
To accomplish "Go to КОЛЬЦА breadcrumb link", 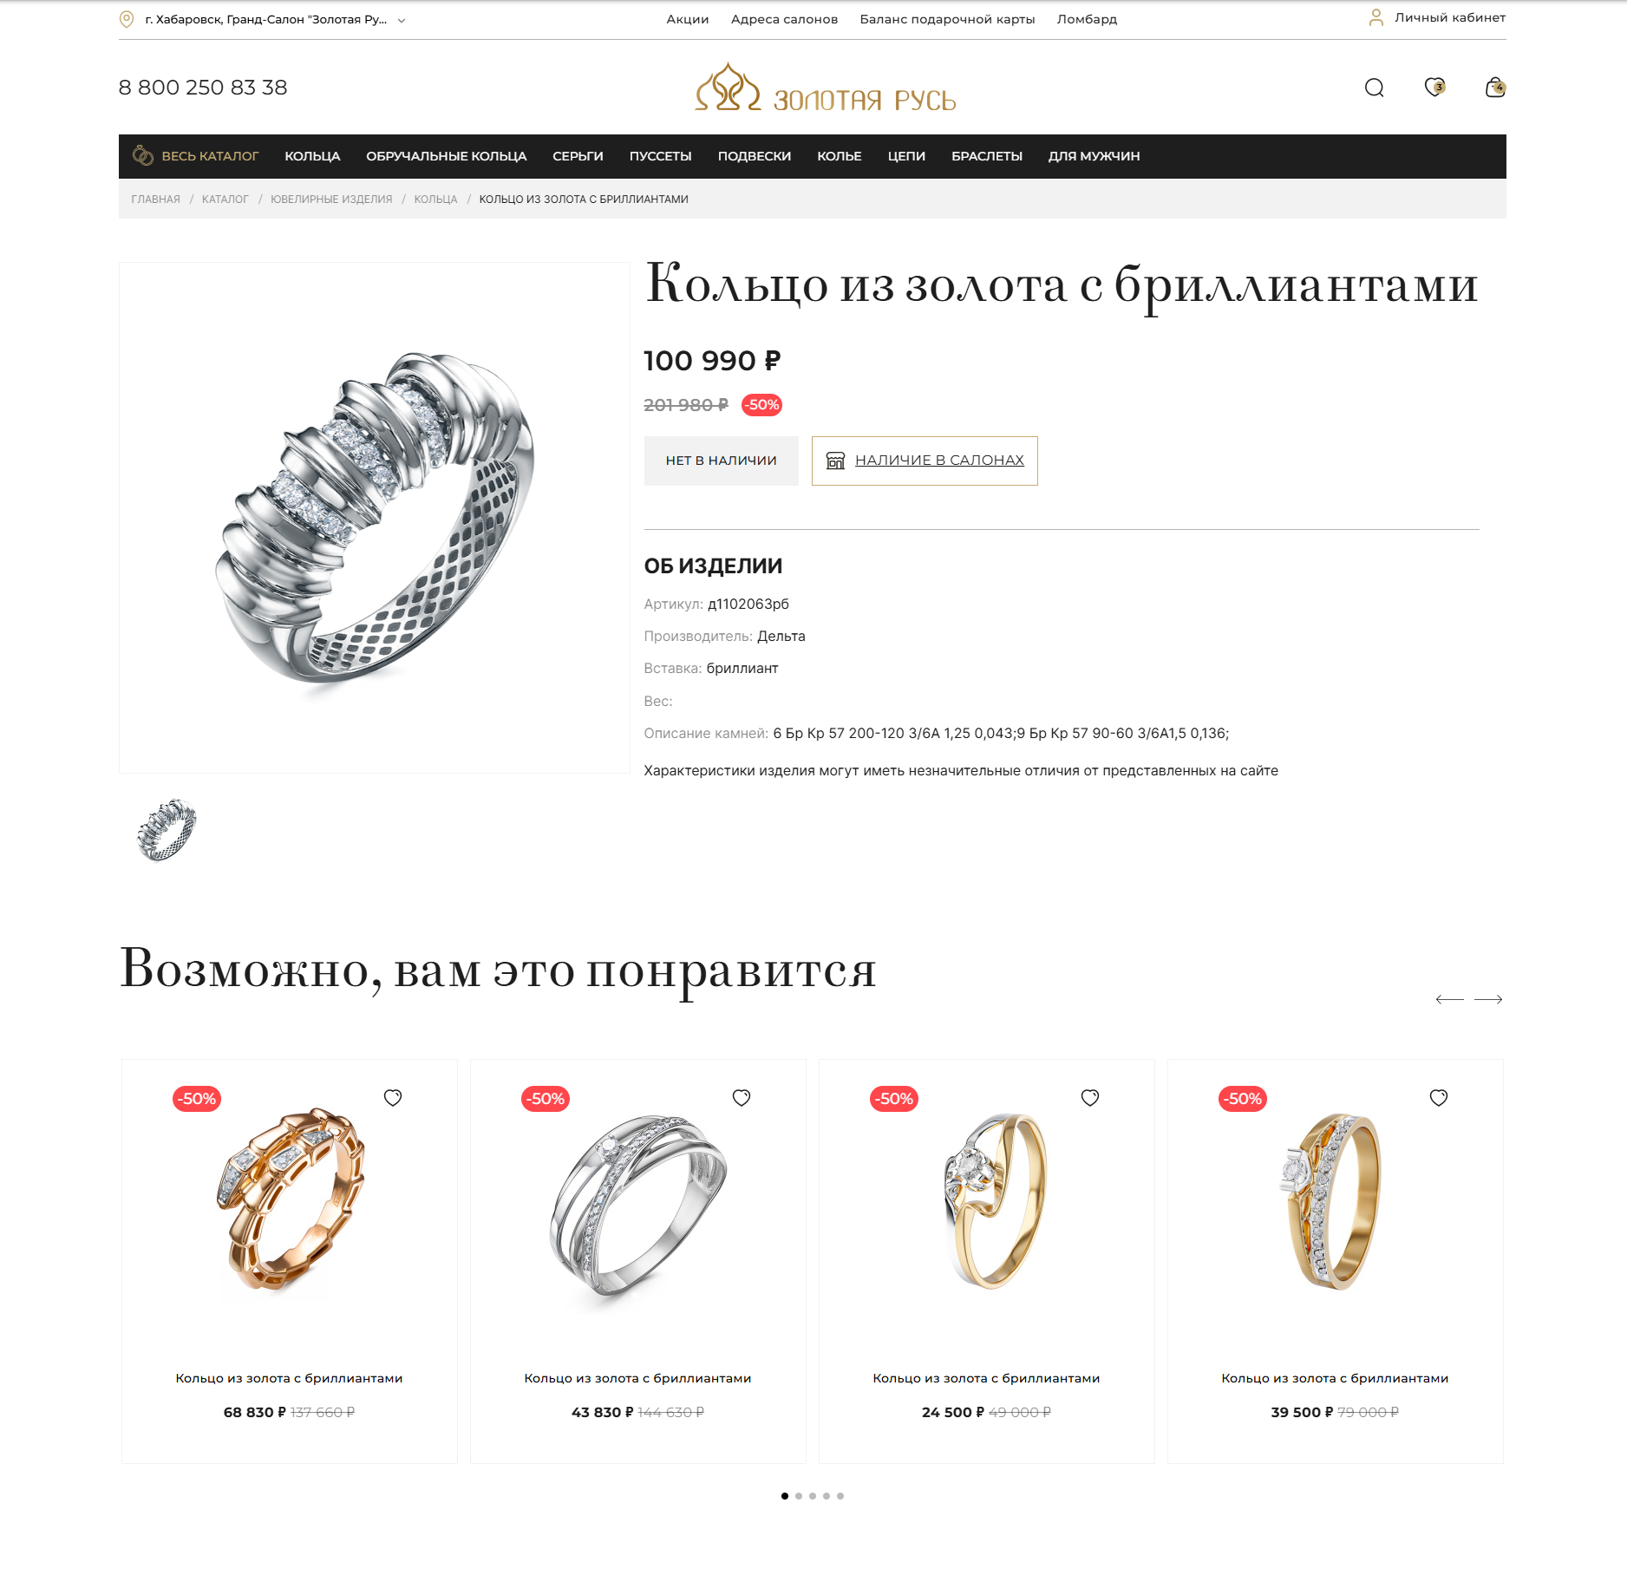I will (x=435, y=199).
